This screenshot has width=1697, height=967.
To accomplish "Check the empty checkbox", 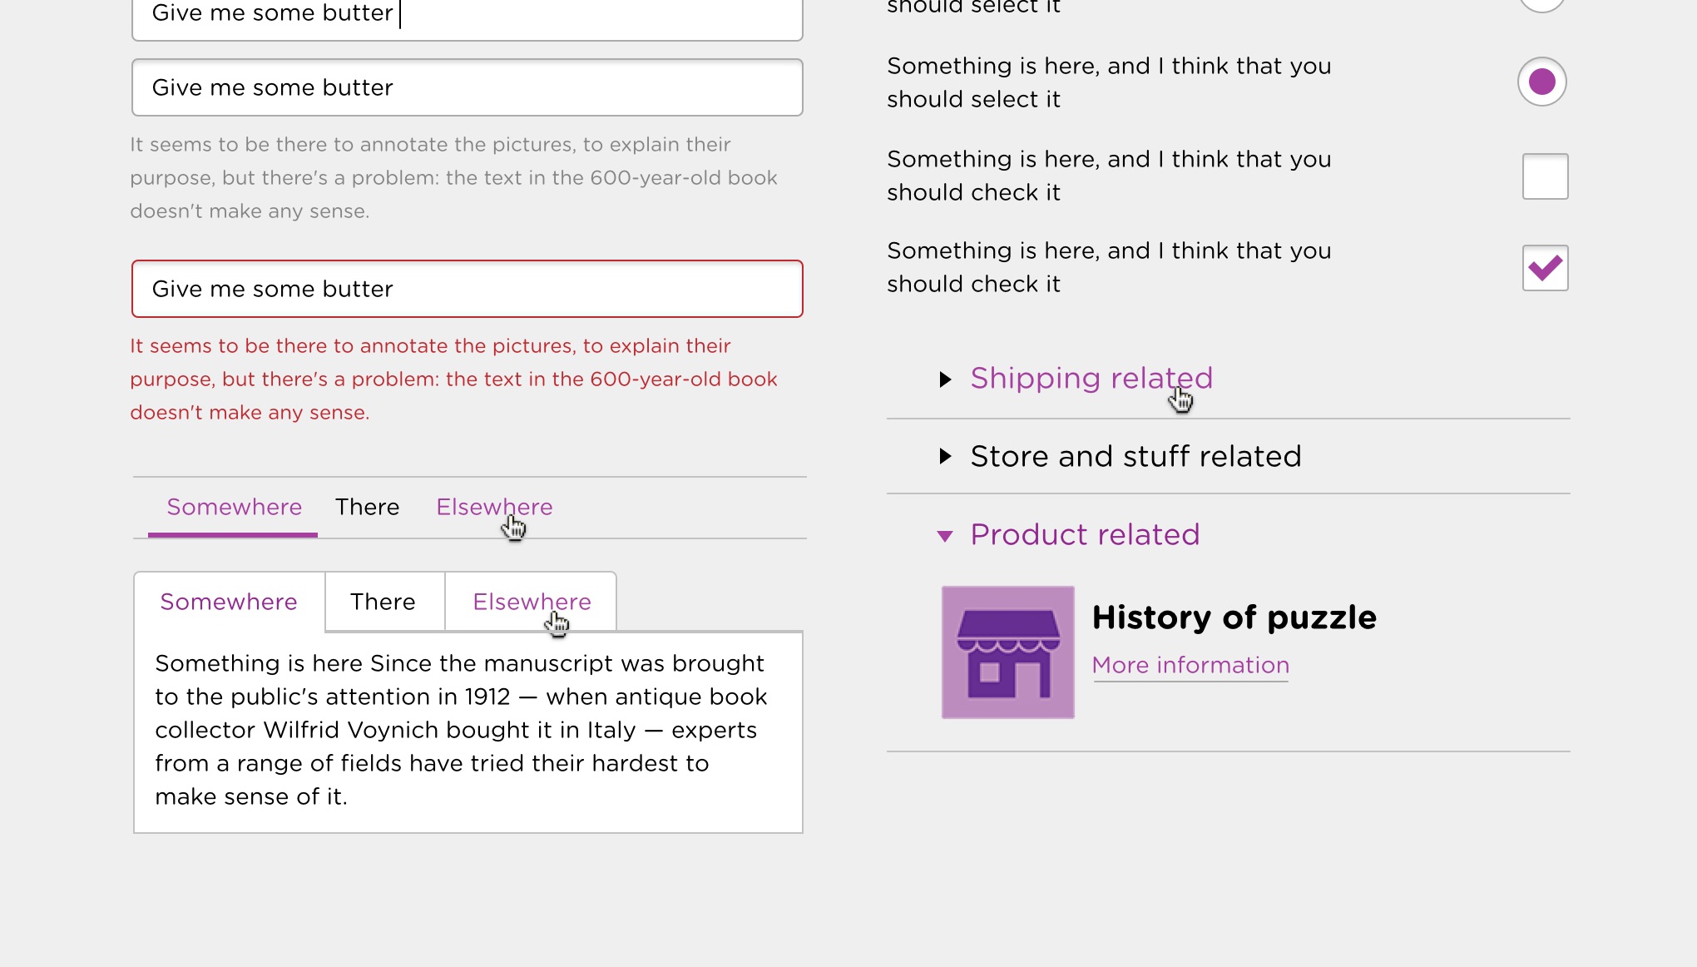I will click(x=1545, y=176).
